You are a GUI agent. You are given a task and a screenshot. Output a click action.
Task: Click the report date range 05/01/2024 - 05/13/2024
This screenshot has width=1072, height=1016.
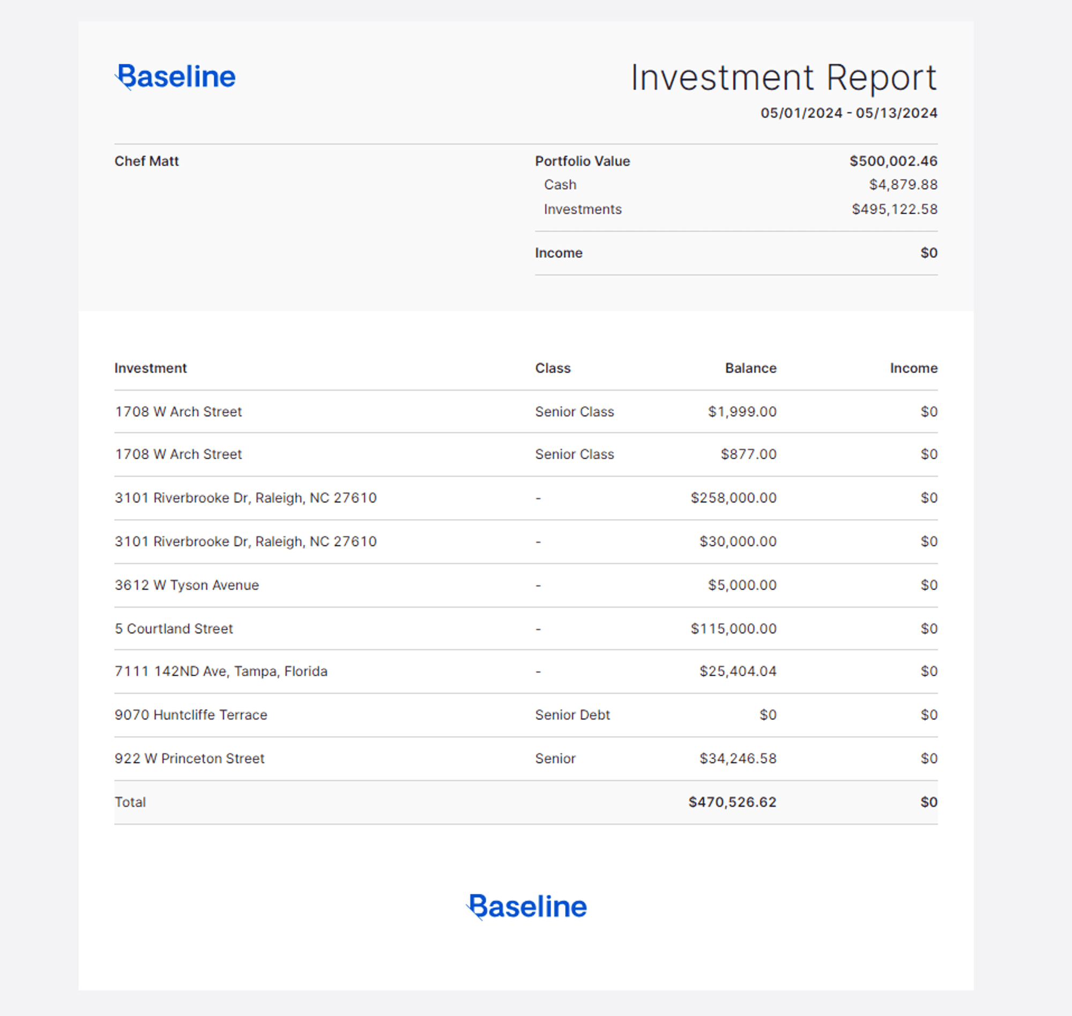pyautogui.click(x=848, y=113)
